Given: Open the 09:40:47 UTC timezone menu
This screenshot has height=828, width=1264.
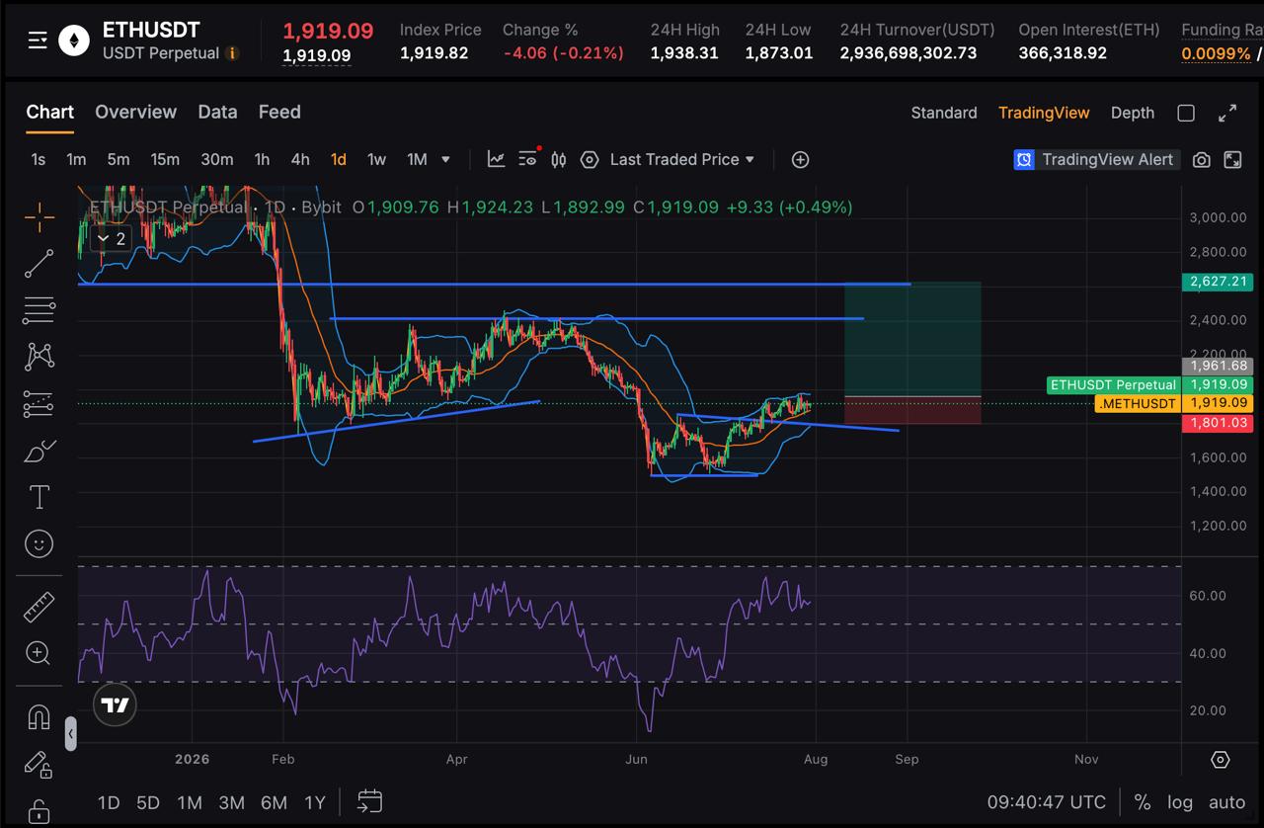Looking at the screenshot, I should pyautogui.click(x=1047, y=802).
